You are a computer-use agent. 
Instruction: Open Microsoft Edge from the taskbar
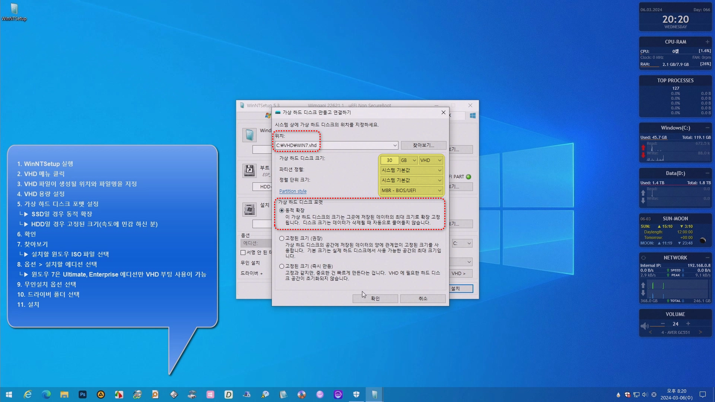click(46, 395)
